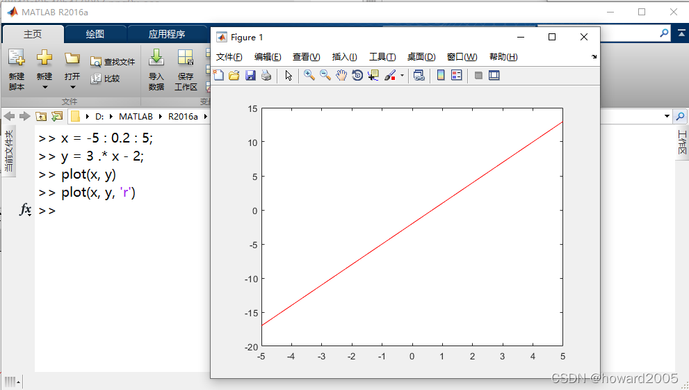The image size is (689, 390).
Task: Click the Show Plot Tools icon
Action: [x=494, y=76]
